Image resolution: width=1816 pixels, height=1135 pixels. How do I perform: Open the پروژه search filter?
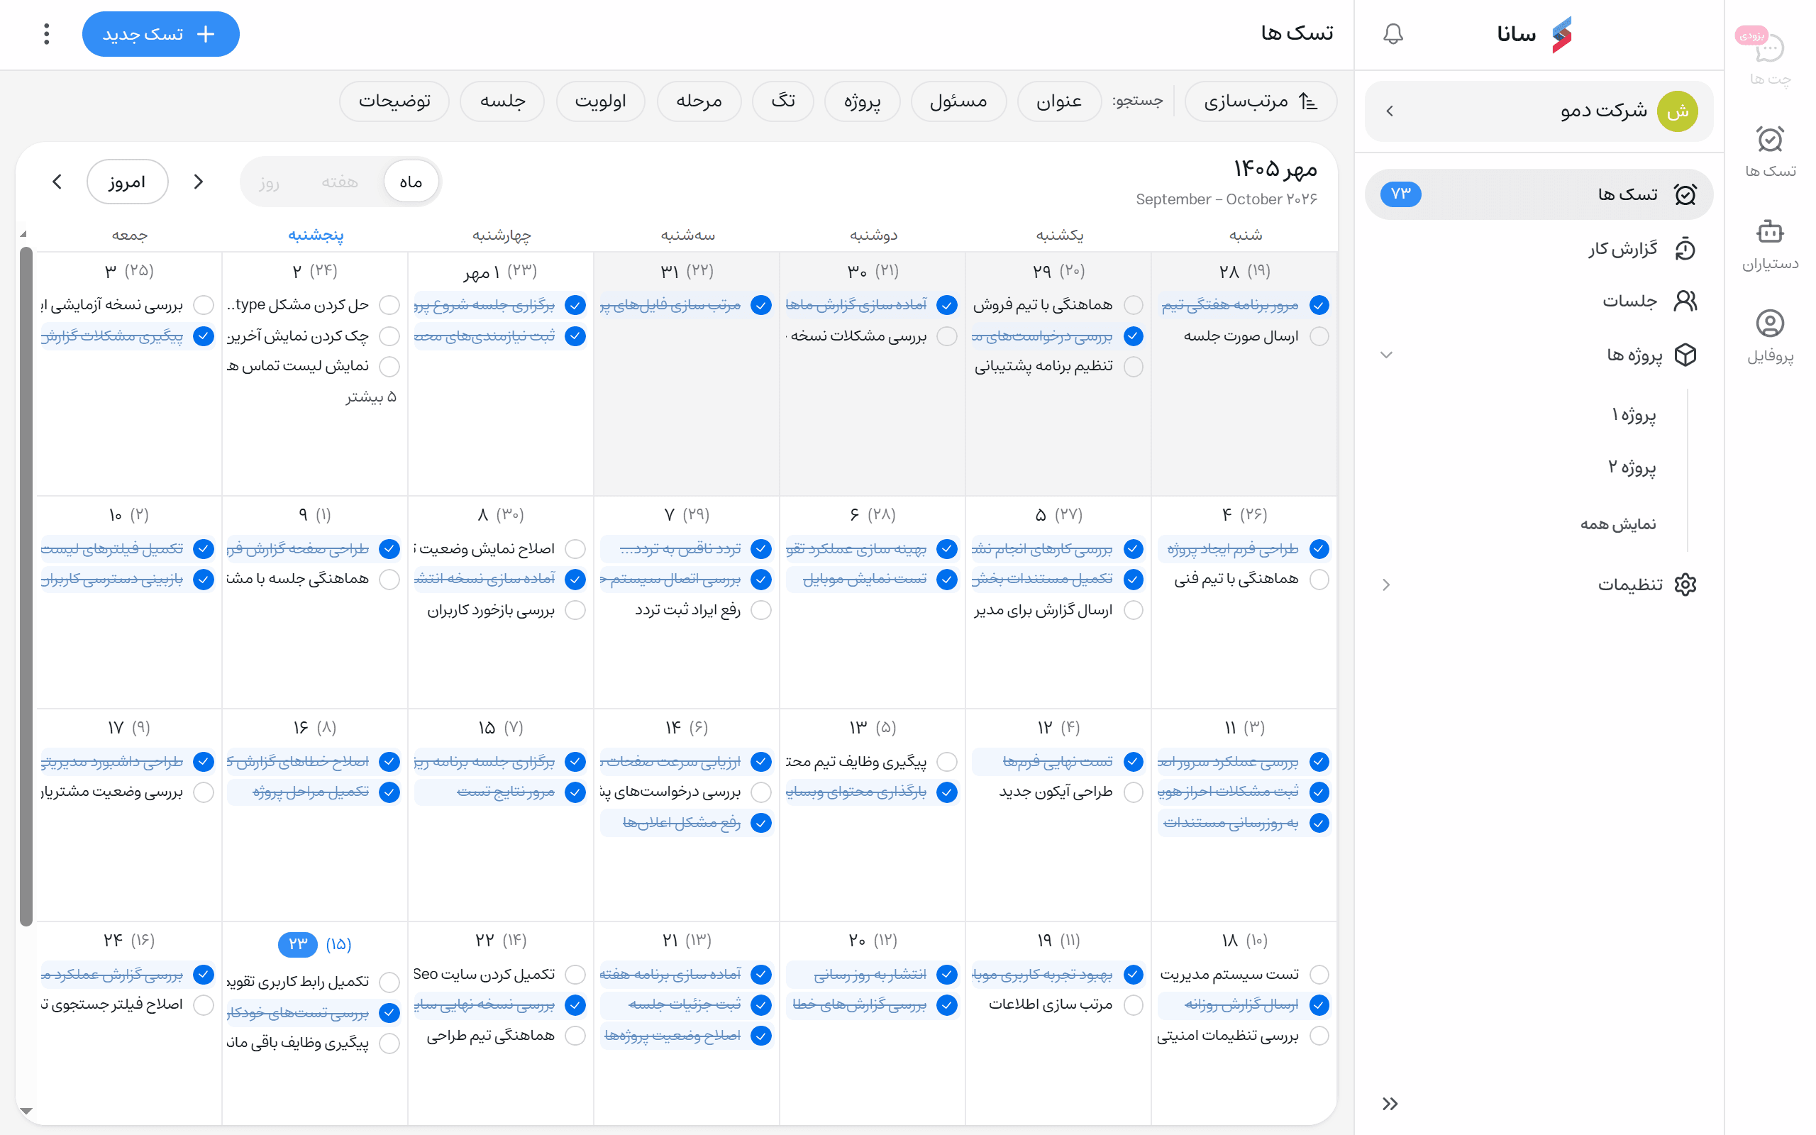point(862,101)
